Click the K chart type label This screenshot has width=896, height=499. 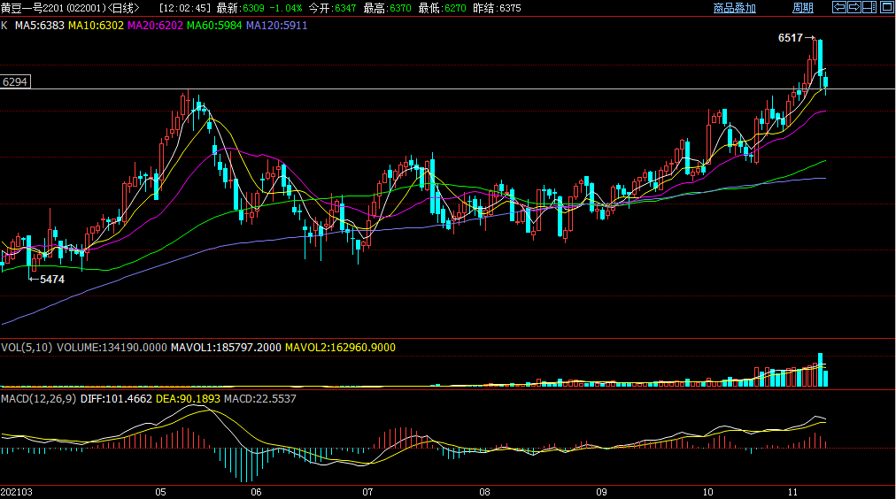coord(4,26)
